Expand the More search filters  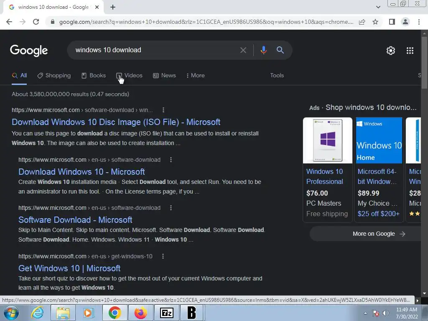196,76
